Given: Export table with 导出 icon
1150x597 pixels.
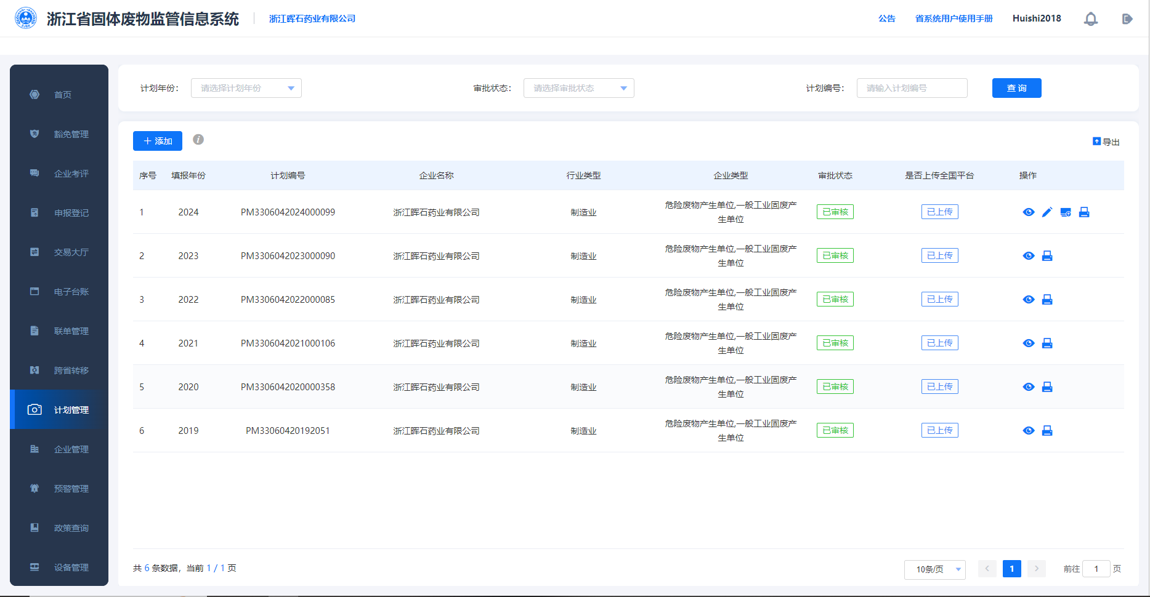Looking at the screenshot, I should coord(1106,142).
